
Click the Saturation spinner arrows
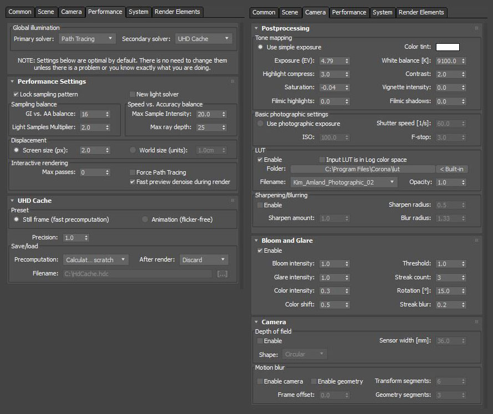coord(347,88)
